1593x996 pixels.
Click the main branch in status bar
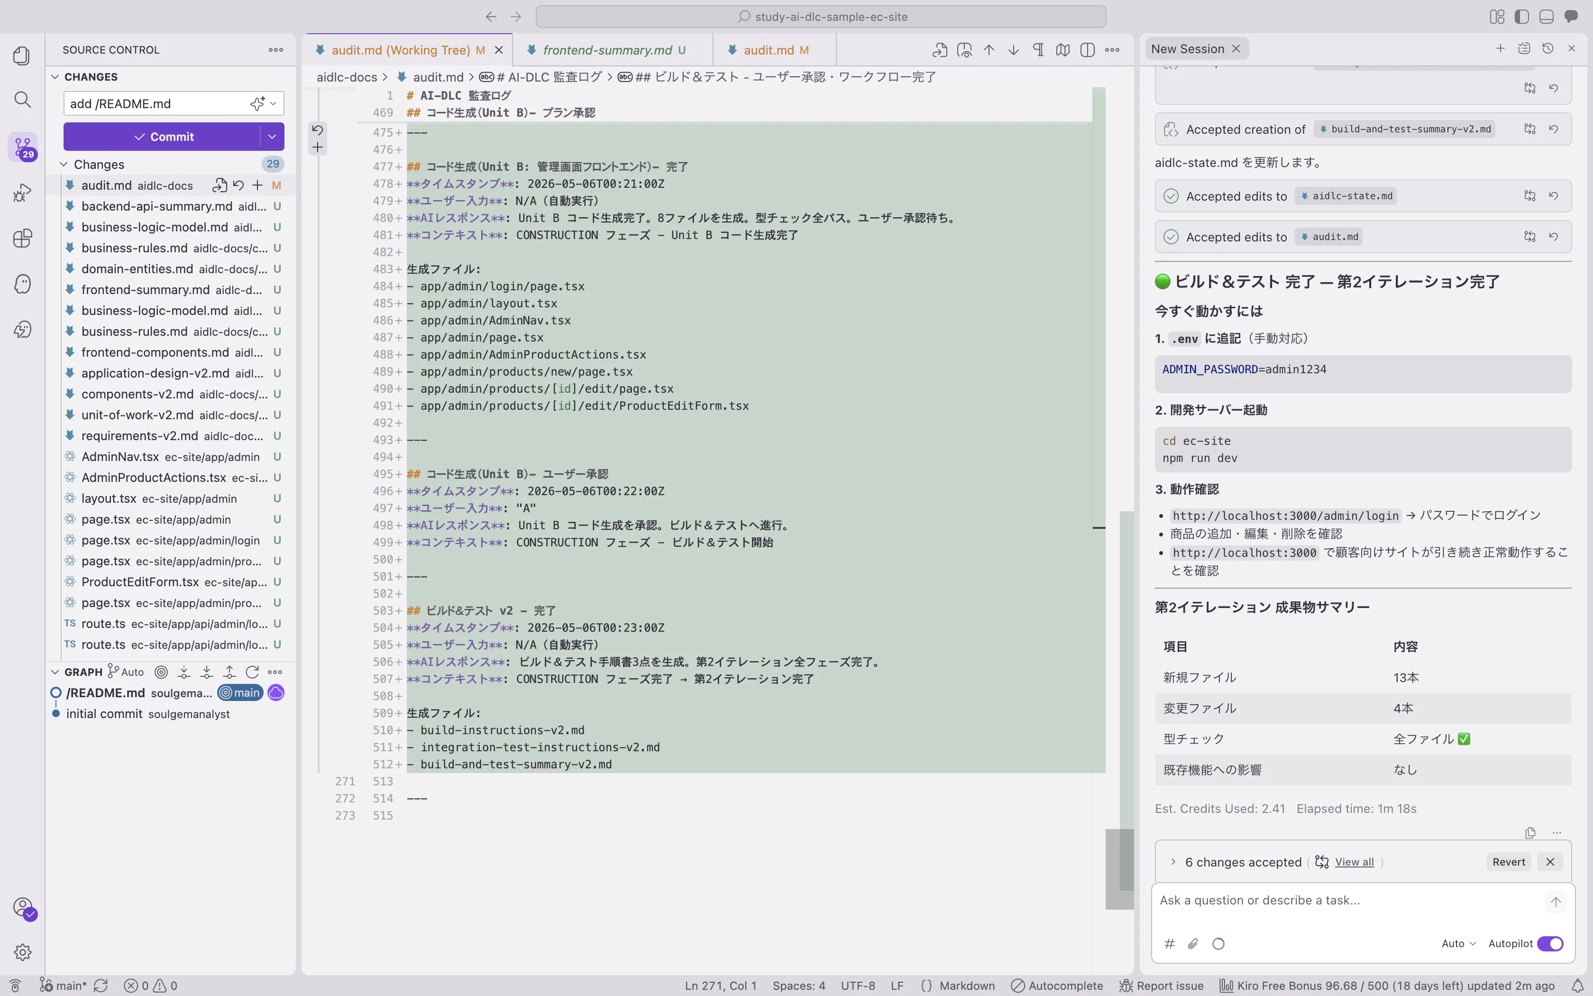(x=64, y=986)
